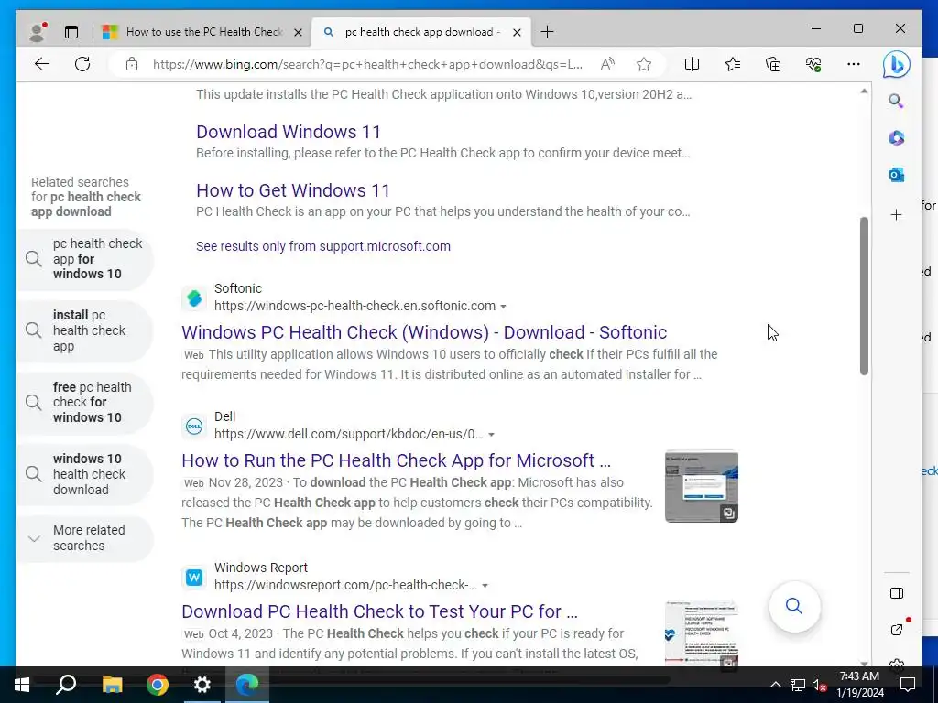The height and width of the screenshot is (703, 938).
Task: Click the Softonic site favicon
Action: pyautogui.click(x=194, y=297)
